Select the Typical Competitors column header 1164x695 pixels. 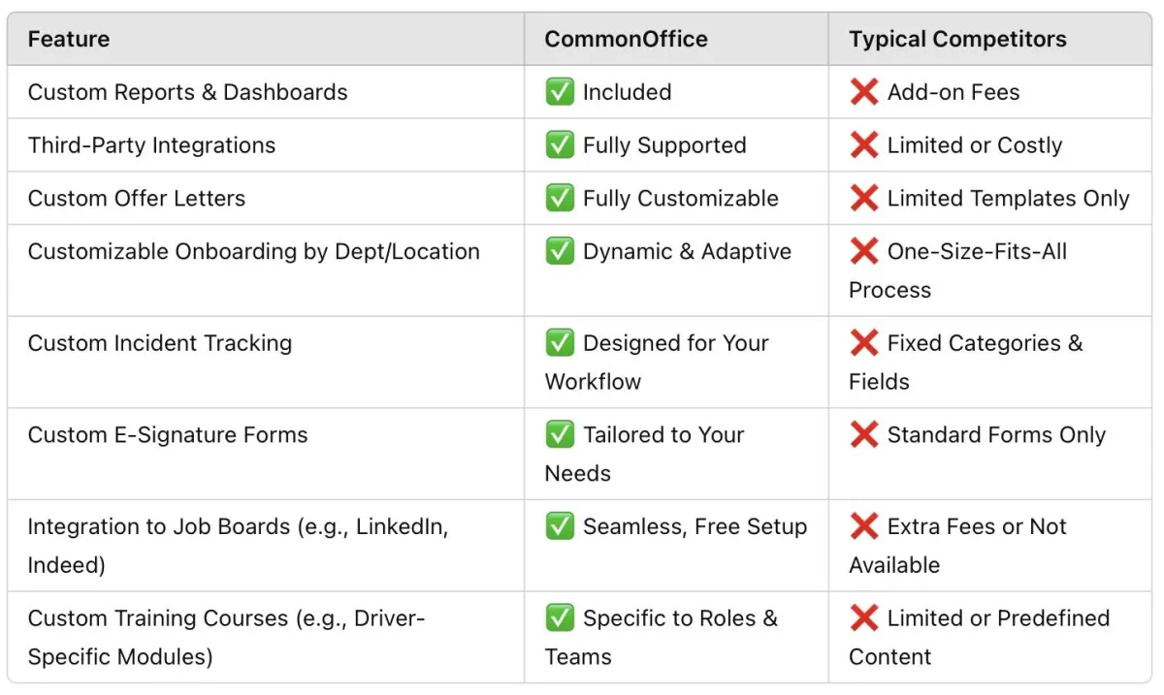pyautogui.click(x=957, y=40)
